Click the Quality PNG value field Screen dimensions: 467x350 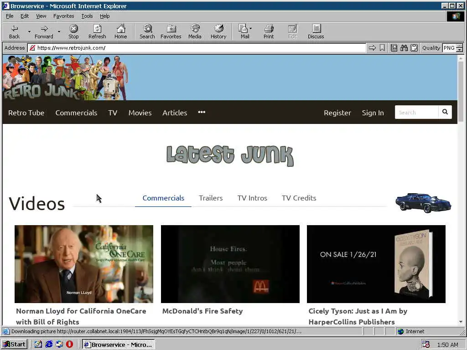coord(449,47)
